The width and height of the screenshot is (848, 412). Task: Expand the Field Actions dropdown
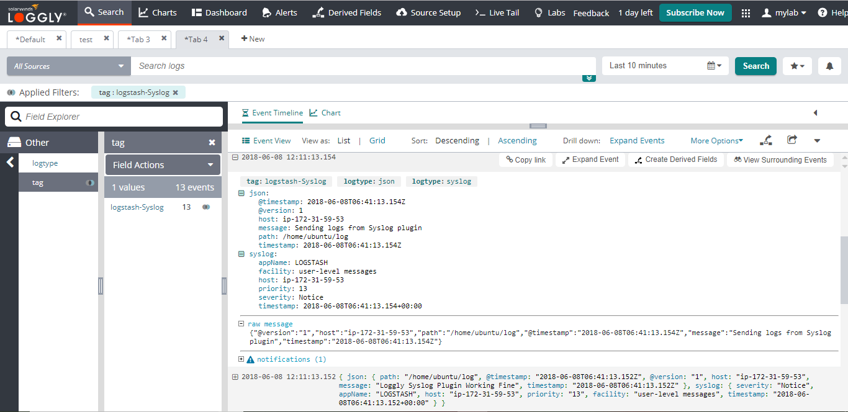163,165
